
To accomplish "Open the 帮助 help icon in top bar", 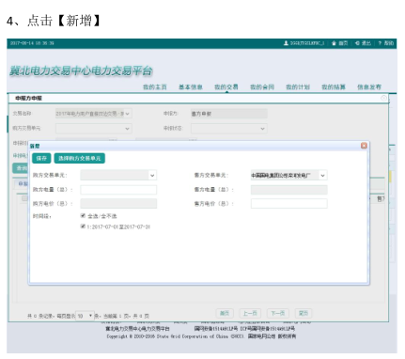I will tap(380, 43).
